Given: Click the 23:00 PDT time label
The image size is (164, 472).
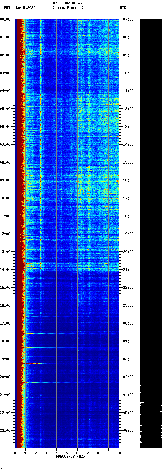Looking at the screenshot, I should [x=5, y=431].
